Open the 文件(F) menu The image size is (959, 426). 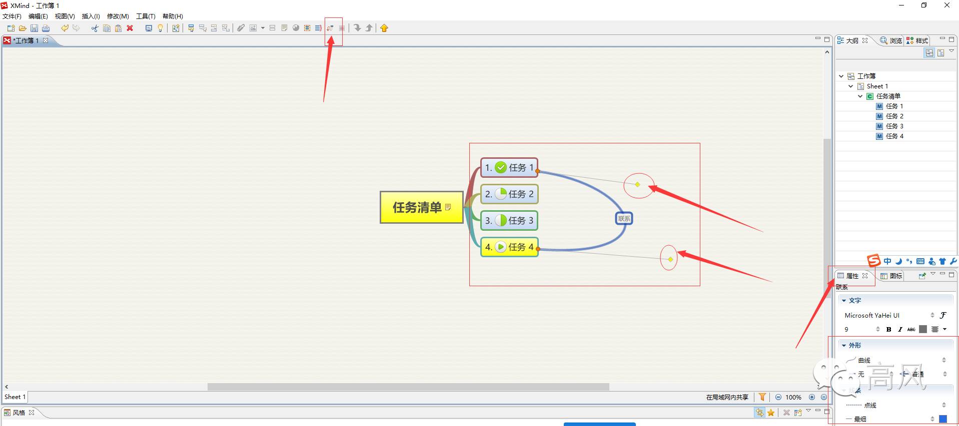pyautogui.click(x=12, y=16)
